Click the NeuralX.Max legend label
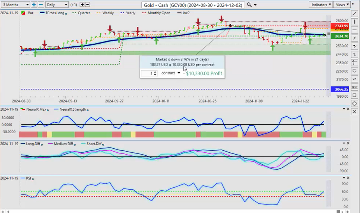 (36, 109)
